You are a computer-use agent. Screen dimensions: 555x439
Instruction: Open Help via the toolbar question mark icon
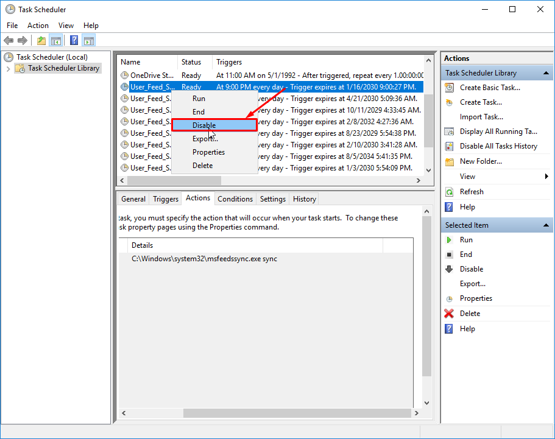[x=74, y=41]
